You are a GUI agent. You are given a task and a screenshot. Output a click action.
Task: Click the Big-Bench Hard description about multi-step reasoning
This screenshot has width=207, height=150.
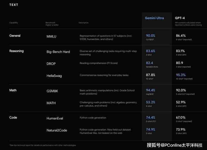(108, 53)
